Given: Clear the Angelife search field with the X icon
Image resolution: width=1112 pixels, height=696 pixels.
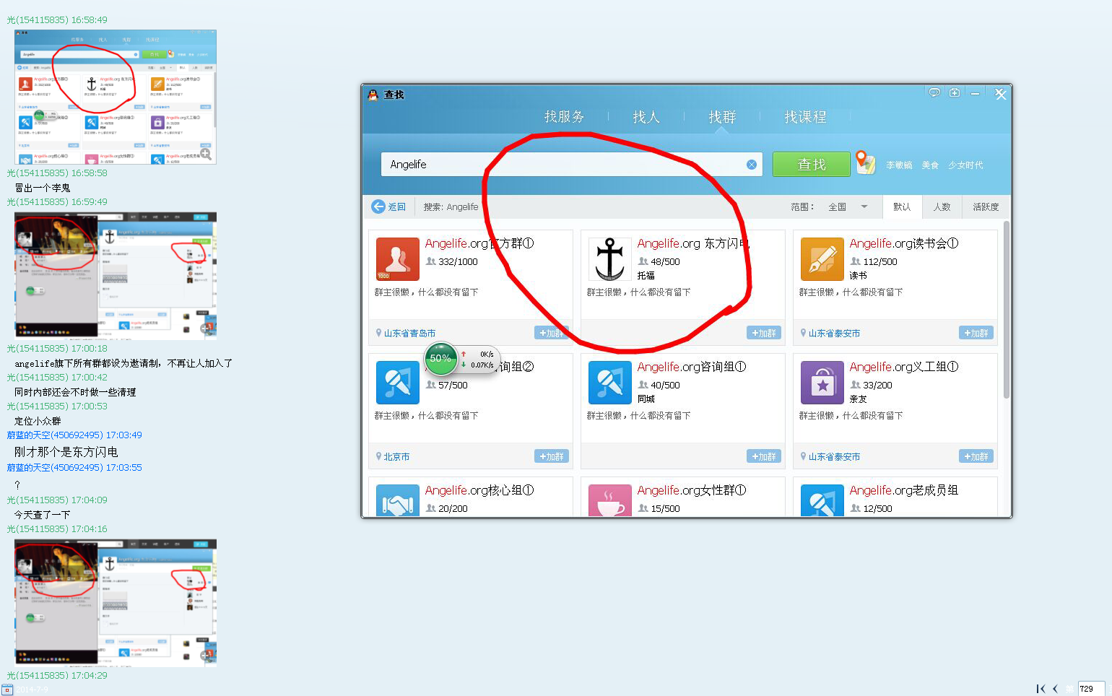Looking at the screenshot, I should pyautogui.click(x=751, y=165).
